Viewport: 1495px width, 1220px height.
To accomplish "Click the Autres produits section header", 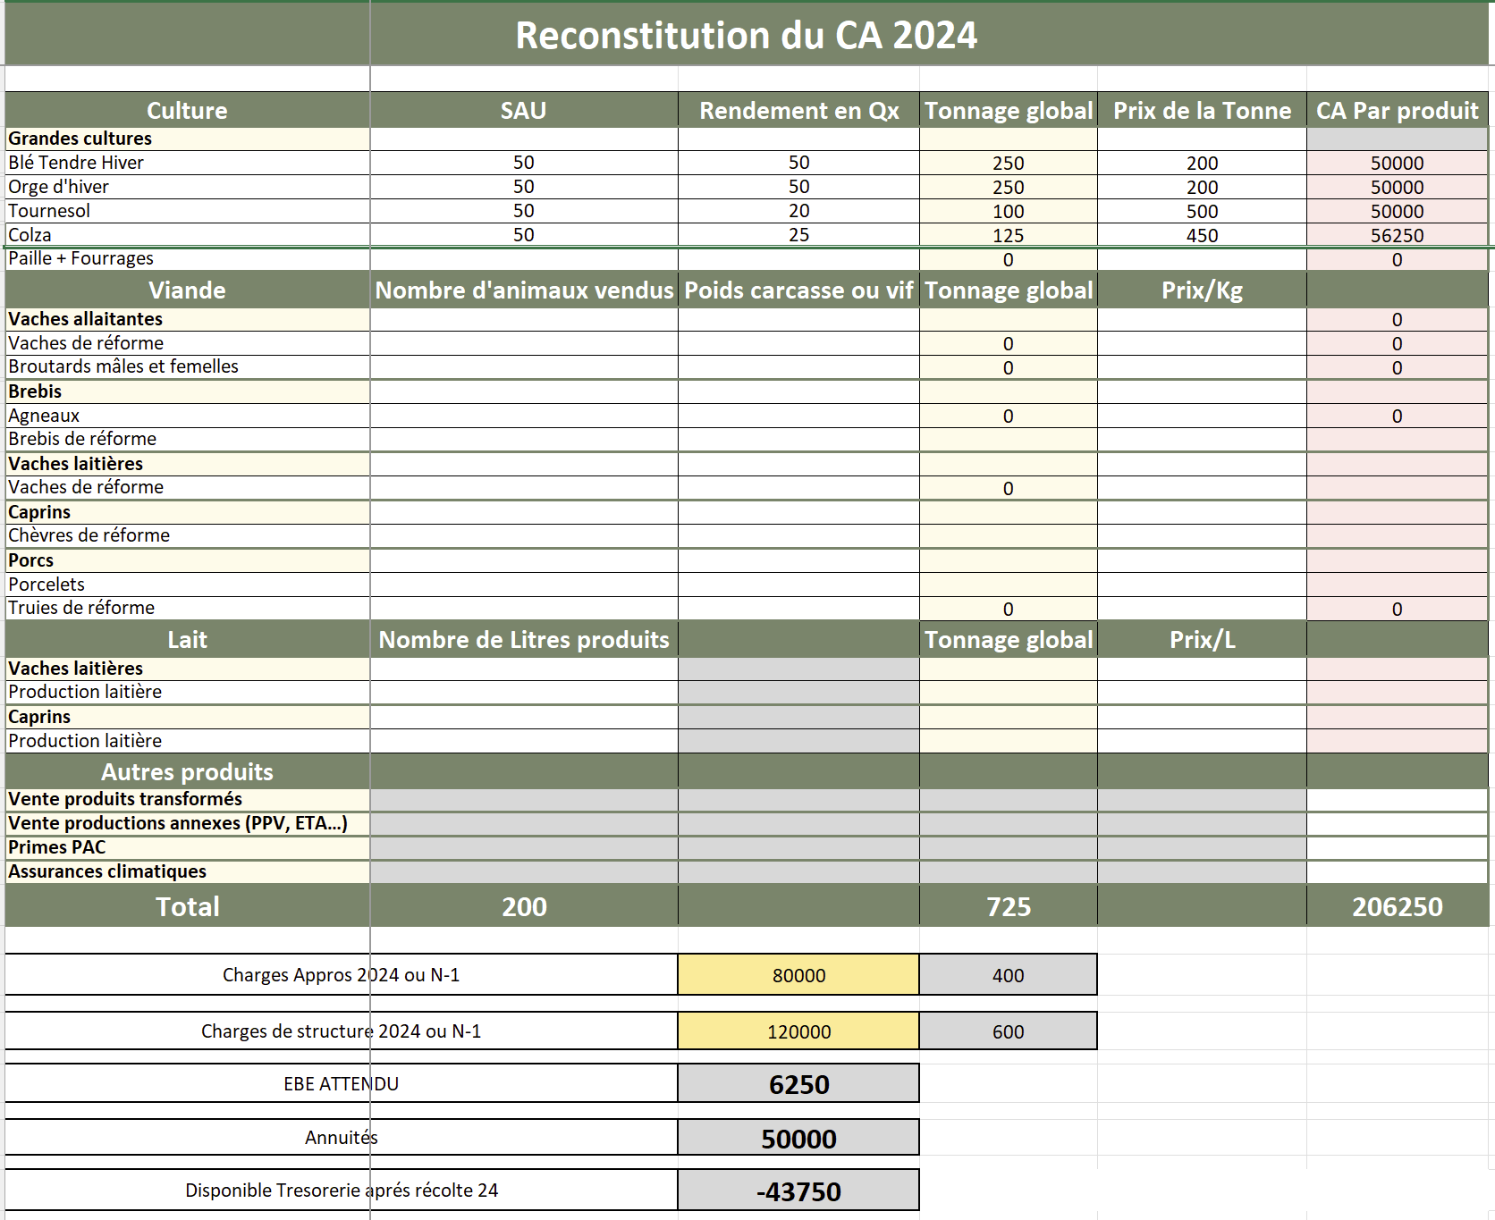I will point(187,771).
